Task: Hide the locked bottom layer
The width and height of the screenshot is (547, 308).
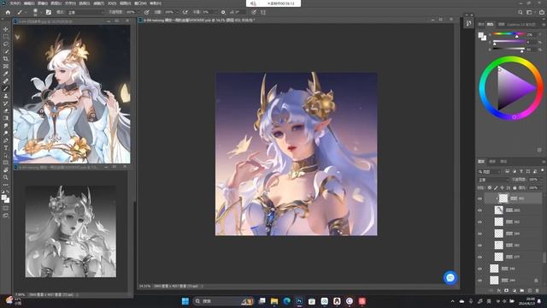Action: pos(480,280)
